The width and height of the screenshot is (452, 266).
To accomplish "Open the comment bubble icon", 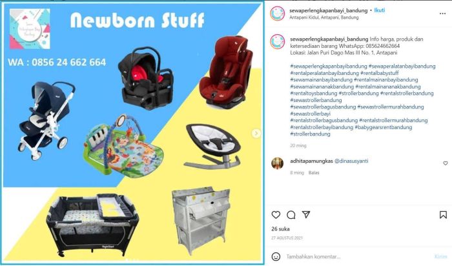I will coord(291,215).
